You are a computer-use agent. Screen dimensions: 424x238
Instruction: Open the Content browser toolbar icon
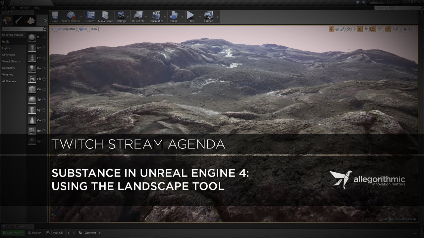point(90,17)
